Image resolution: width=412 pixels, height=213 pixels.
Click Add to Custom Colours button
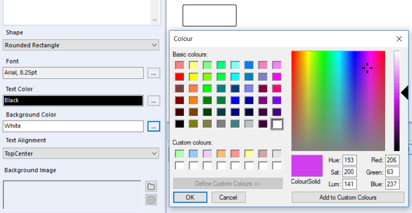pyautogui.click(x=348, y=197)
